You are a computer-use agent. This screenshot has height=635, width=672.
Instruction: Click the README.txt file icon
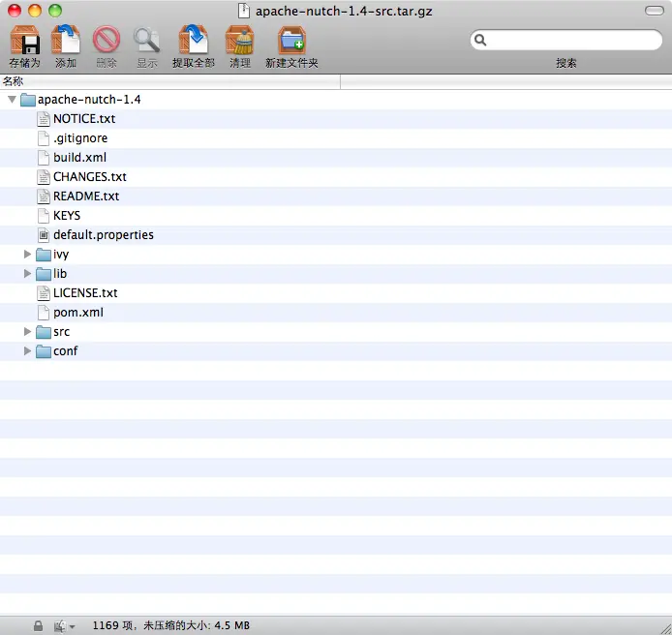44,196
